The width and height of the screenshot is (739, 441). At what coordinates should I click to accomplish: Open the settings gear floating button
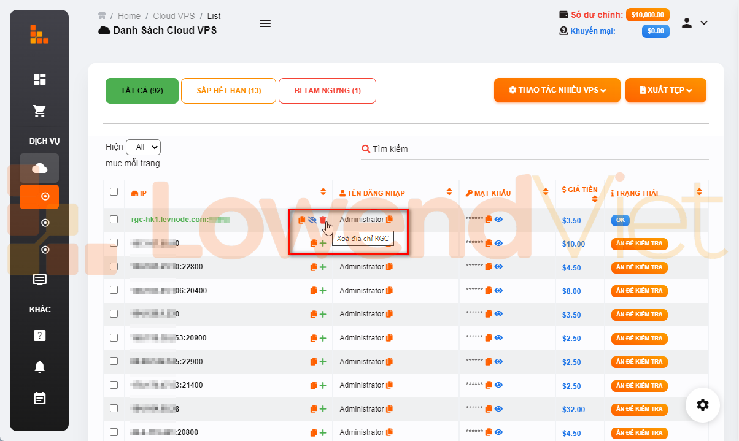coord(703,405)
